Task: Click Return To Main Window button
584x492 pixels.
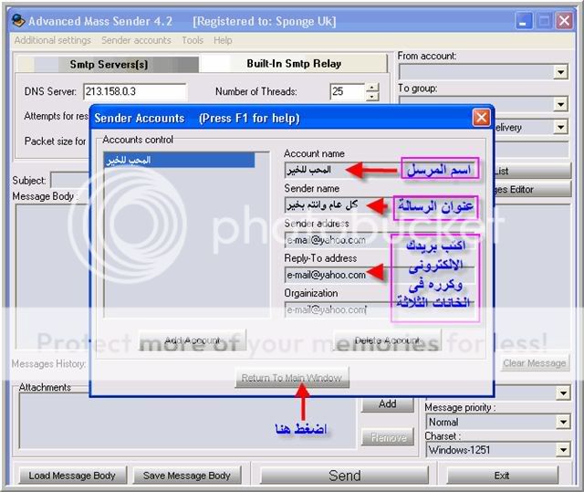Action: click(x=292, y=378)
